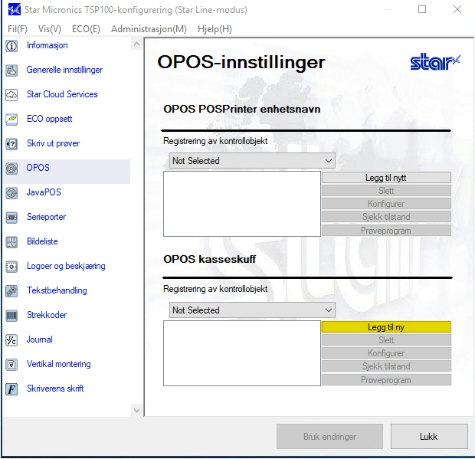Open the Strekkoder page
475x459 pixels.
point(47,315)
